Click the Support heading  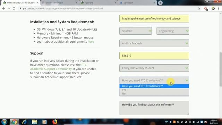37,53
